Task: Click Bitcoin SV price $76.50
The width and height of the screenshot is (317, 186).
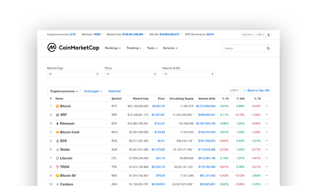Action: (x=160, y=176)
